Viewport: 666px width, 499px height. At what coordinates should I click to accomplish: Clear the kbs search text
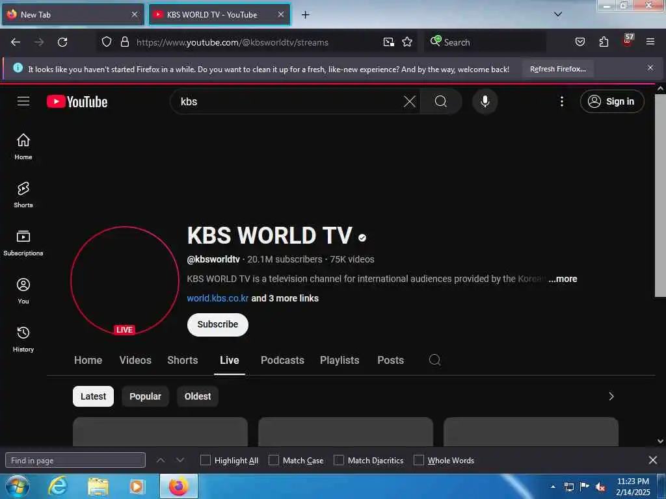click(410, 101)
